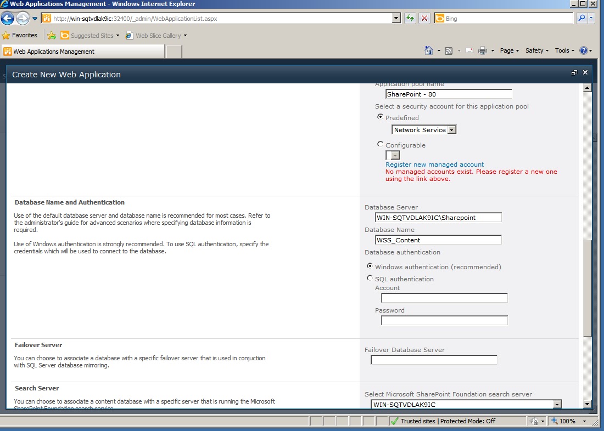Switch to the Web Applications Management tab
This screenshot has height=431, width=604.
click(82, 50)
